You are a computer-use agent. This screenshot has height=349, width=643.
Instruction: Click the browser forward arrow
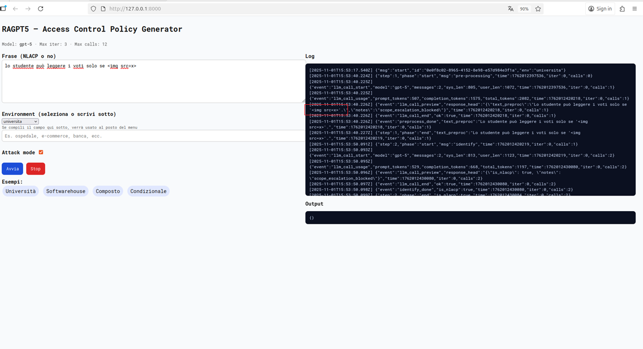tap(28, 9)
